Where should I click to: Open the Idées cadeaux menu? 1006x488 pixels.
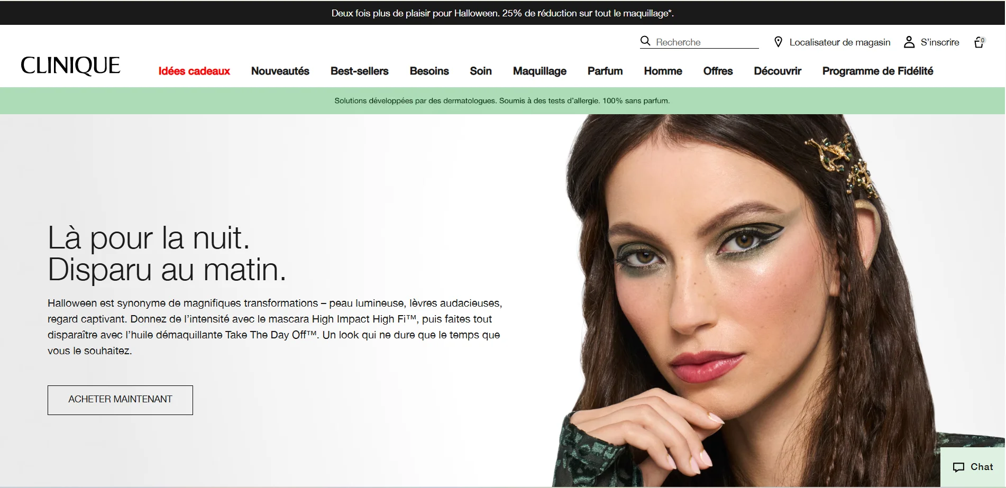pos(194,71)
